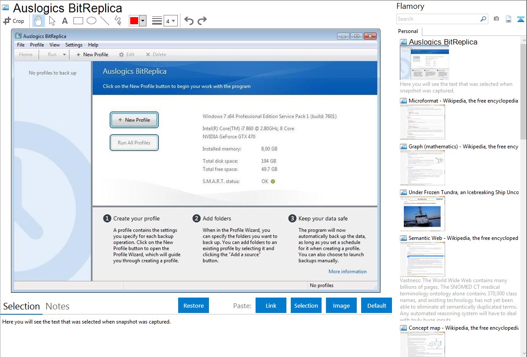Click the Run All Profiles button
The image size is (527, 357).
pyautogui.click(x=134, y=143)
